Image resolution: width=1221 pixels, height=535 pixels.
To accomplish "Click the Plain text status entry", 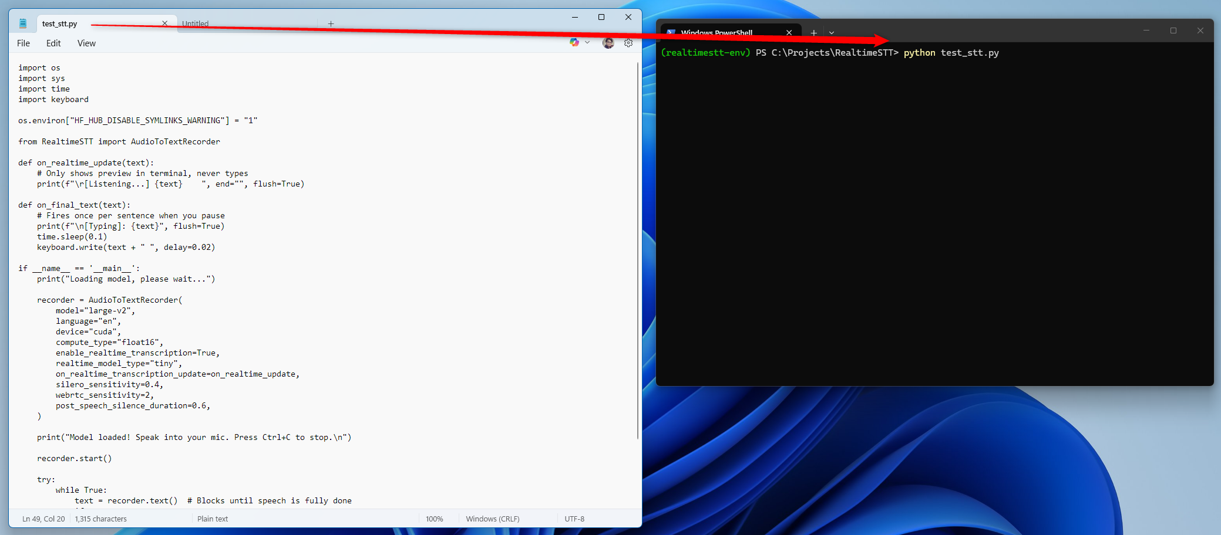I will 213,519.
